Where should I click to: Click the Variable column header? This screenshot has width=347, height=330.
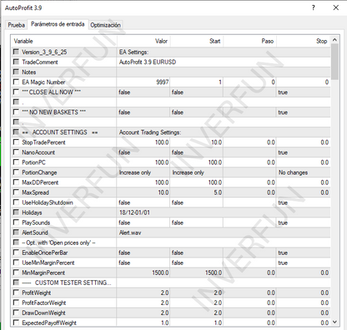pyautogui.click(x=63, y=41)
